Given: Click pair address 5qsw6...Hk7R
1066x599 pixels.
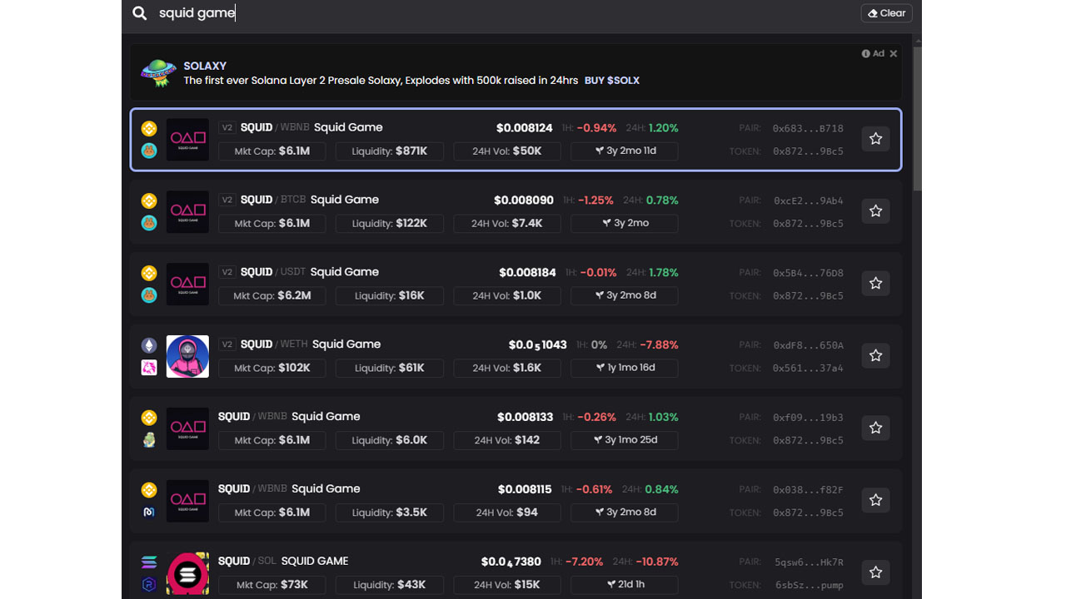Looking at the screenshot, I should tap(809, 562).
